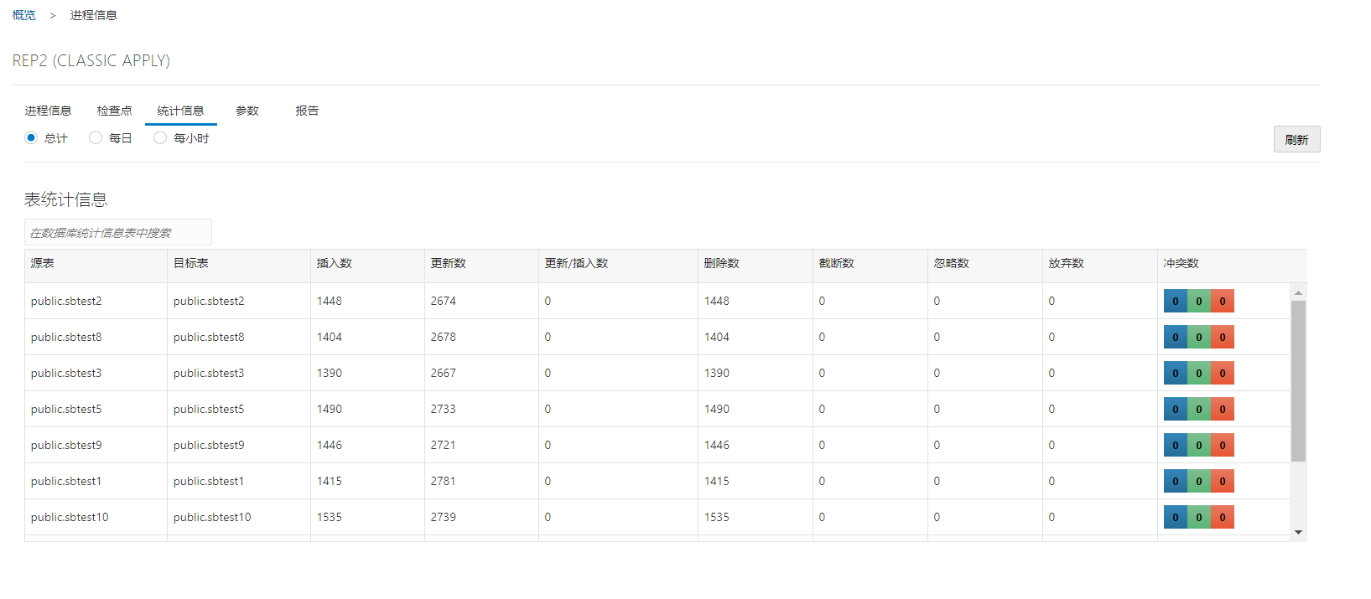
Task: Click green conflict badge for public.sbtest8
Action: pyautogui.click(x=1199, y=338)
